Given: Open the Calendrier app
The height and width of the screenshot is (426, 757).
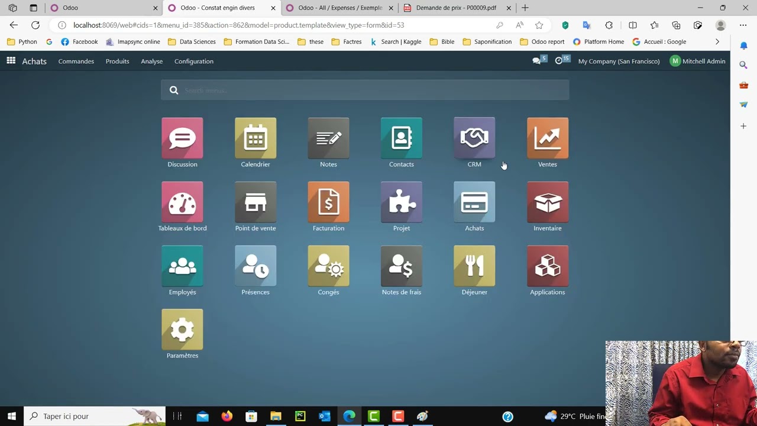Looking at the screenshot, I should coord(255,138).
